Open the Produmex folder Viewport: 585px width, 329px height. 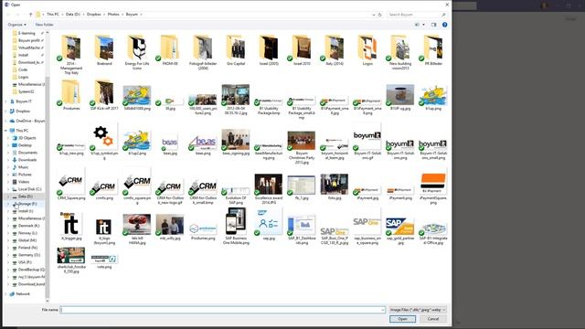tap(71, 95)
